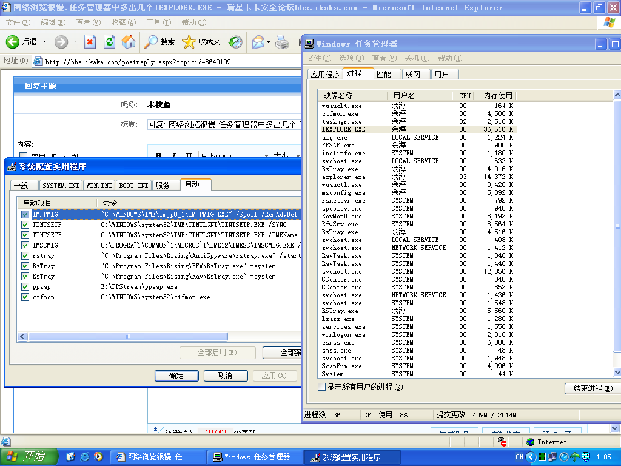Screen dimensions: 621x466
Task: Switch to BOOT.INI tab
Action: point(133,186)
